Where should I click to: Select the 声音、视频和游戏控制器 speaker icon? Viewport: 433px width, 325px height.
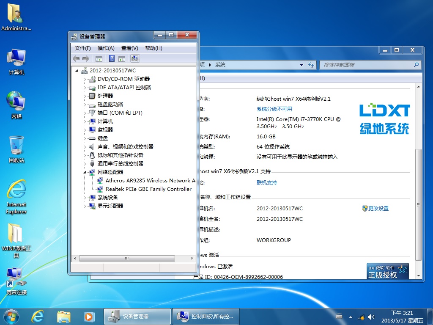click(92, 147)
